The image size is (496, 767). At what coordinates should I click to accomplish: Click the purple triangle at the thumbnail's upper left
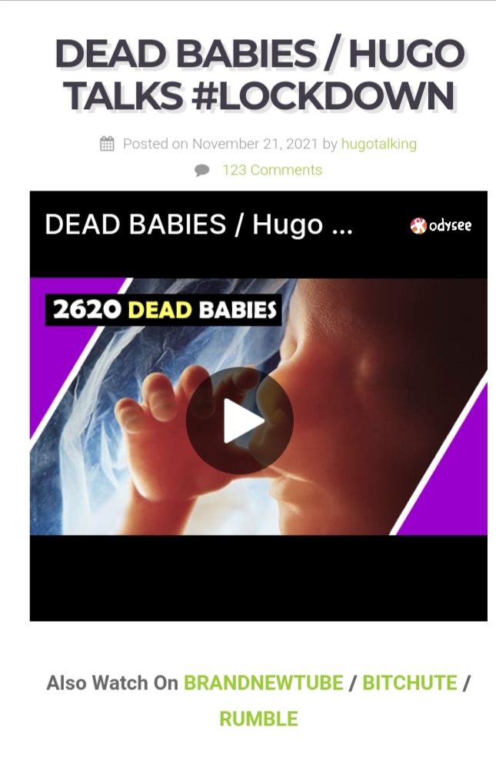(64, 337)
